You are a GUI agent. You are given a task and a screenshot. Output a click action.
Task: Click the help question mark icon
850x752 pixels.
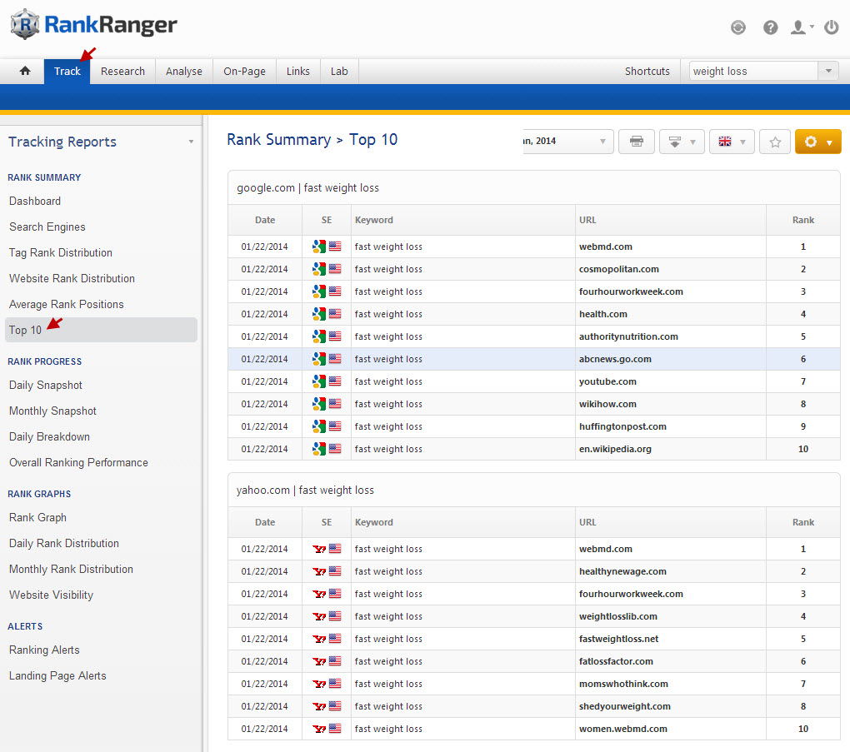(x=771, y=27)
